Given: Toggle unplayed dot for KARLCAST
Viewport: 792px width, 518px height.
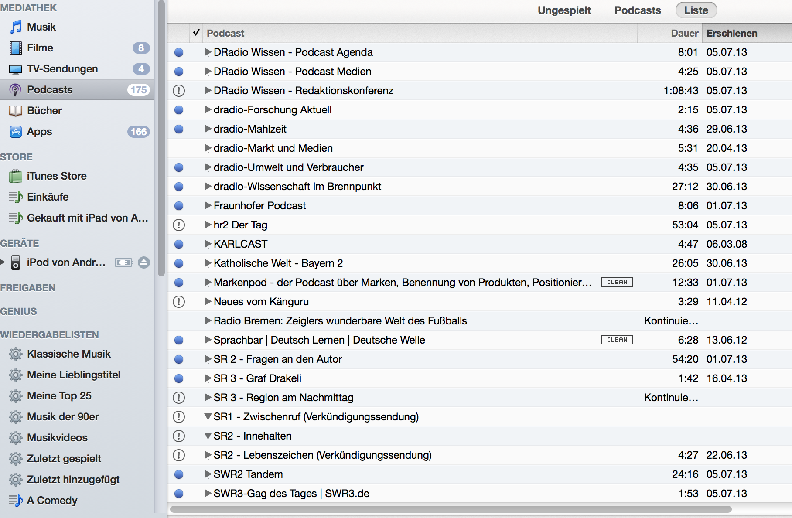Looking at the screenshot, I should (179, 244).
